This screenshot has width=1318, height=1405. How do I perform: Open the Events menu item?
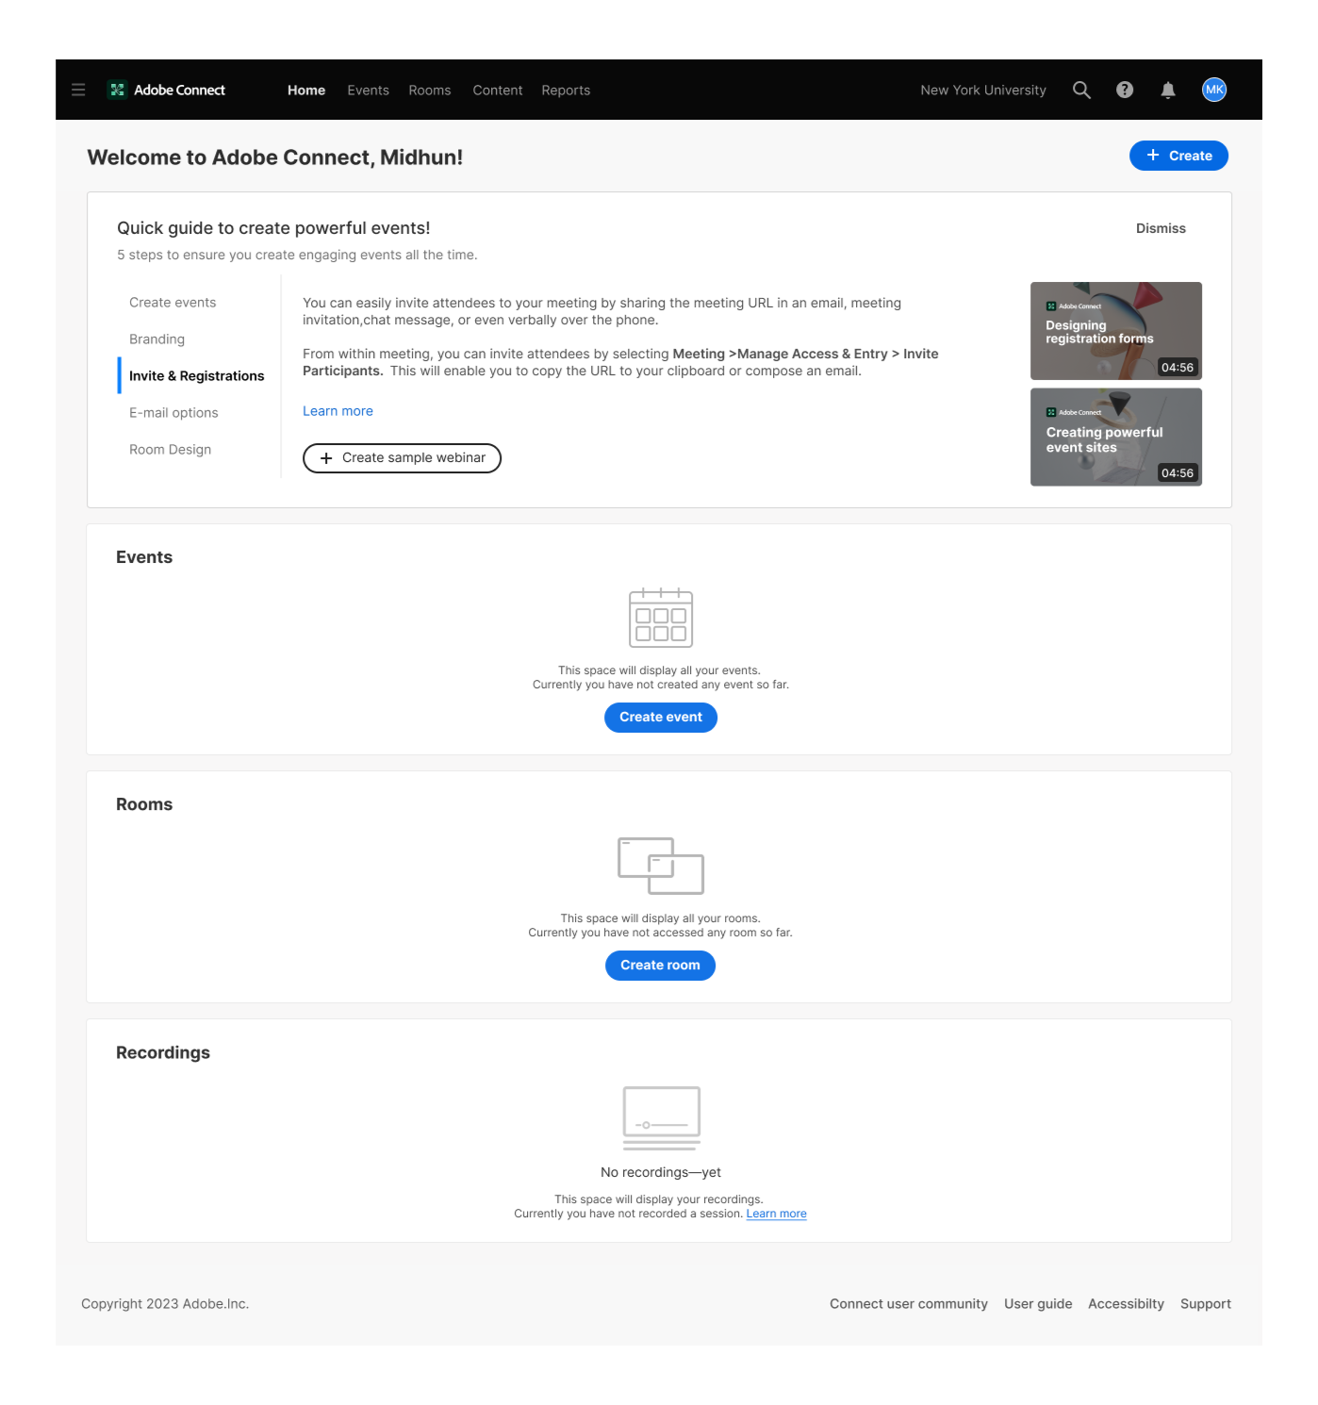[368, 91]
